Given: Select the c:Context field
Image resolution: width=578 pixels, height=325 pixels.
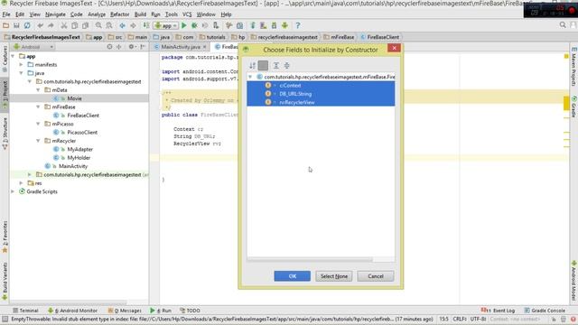Looking at the screenshot, I should click(x=321, y=86).
